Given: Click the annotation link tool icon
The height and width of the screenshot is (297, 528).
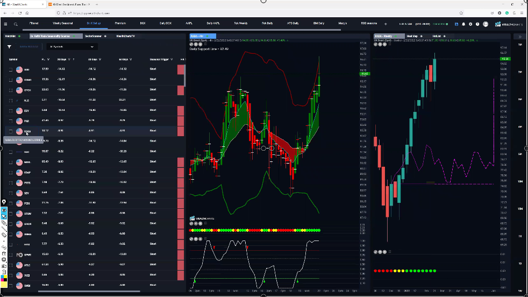Looking at the screenshot, I should coord(4,247).
